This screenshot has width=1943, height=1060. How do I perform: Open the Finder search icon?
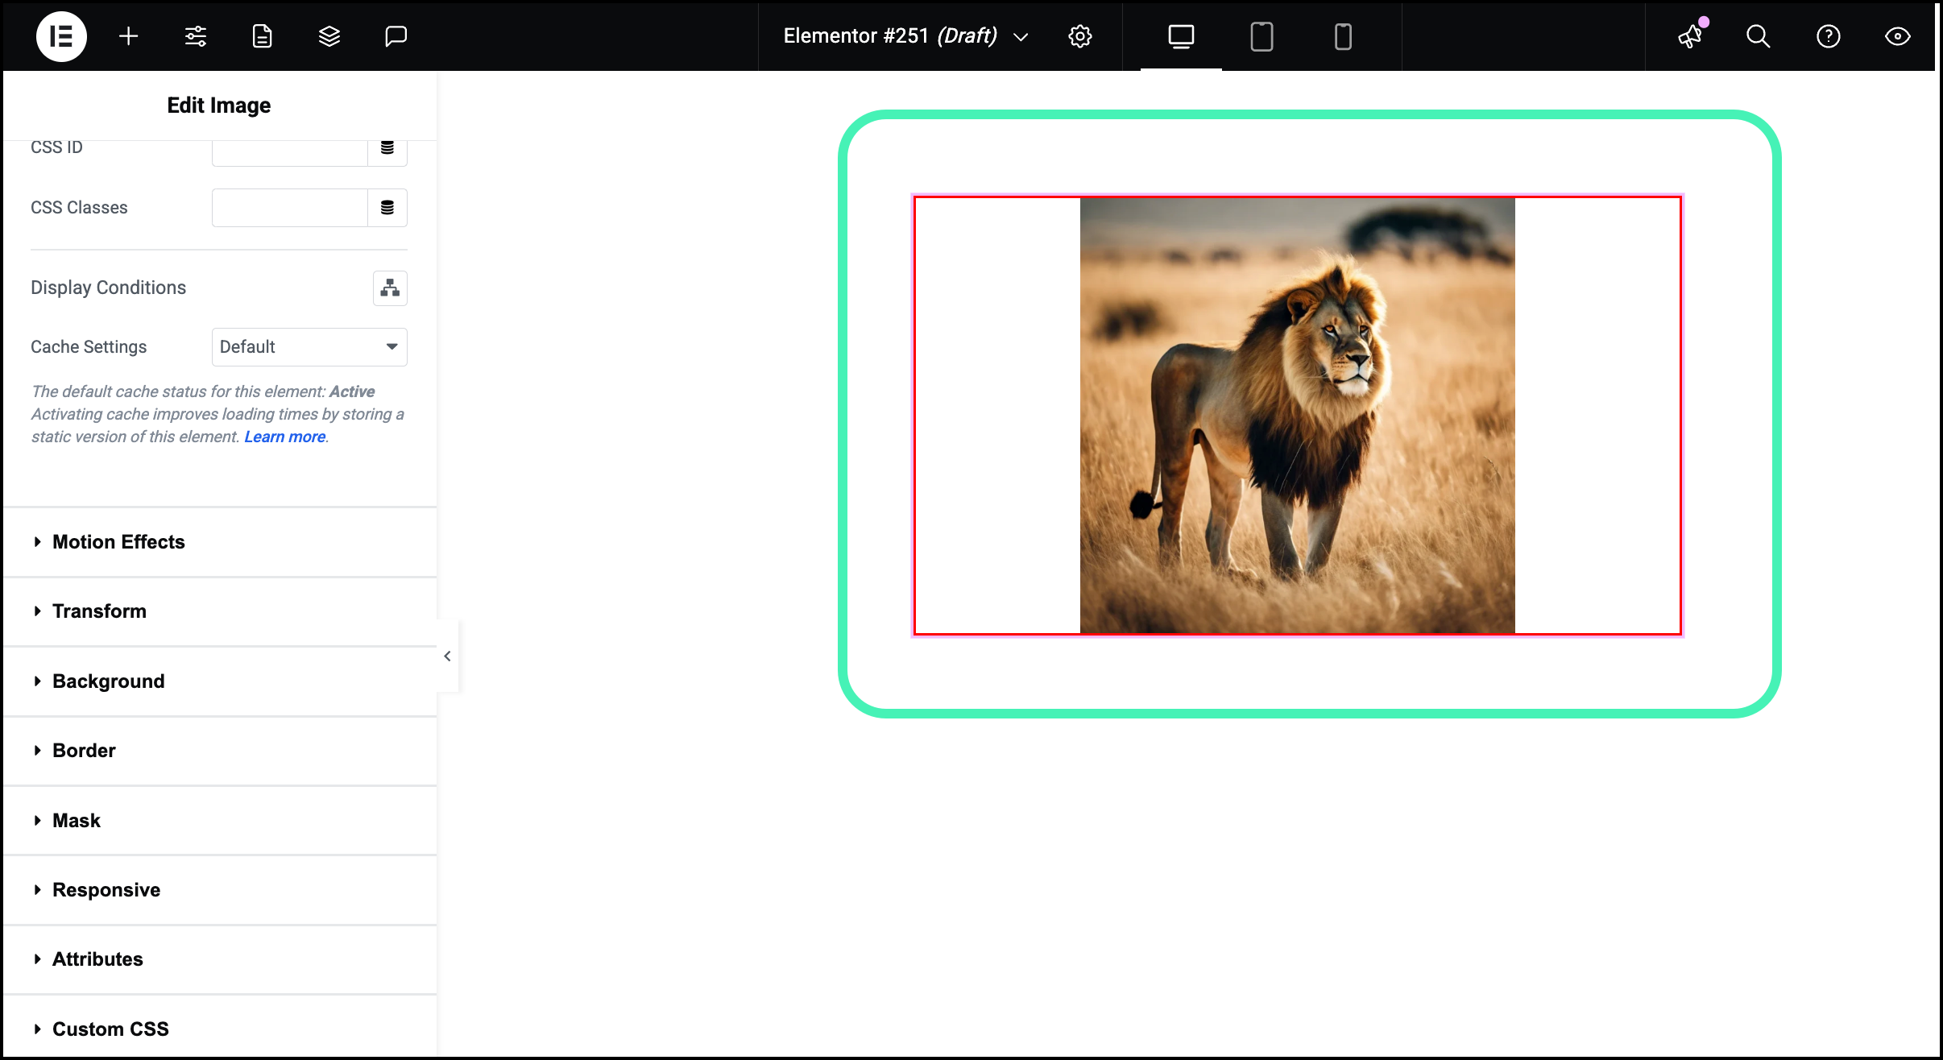click(x=1758, y=36)
